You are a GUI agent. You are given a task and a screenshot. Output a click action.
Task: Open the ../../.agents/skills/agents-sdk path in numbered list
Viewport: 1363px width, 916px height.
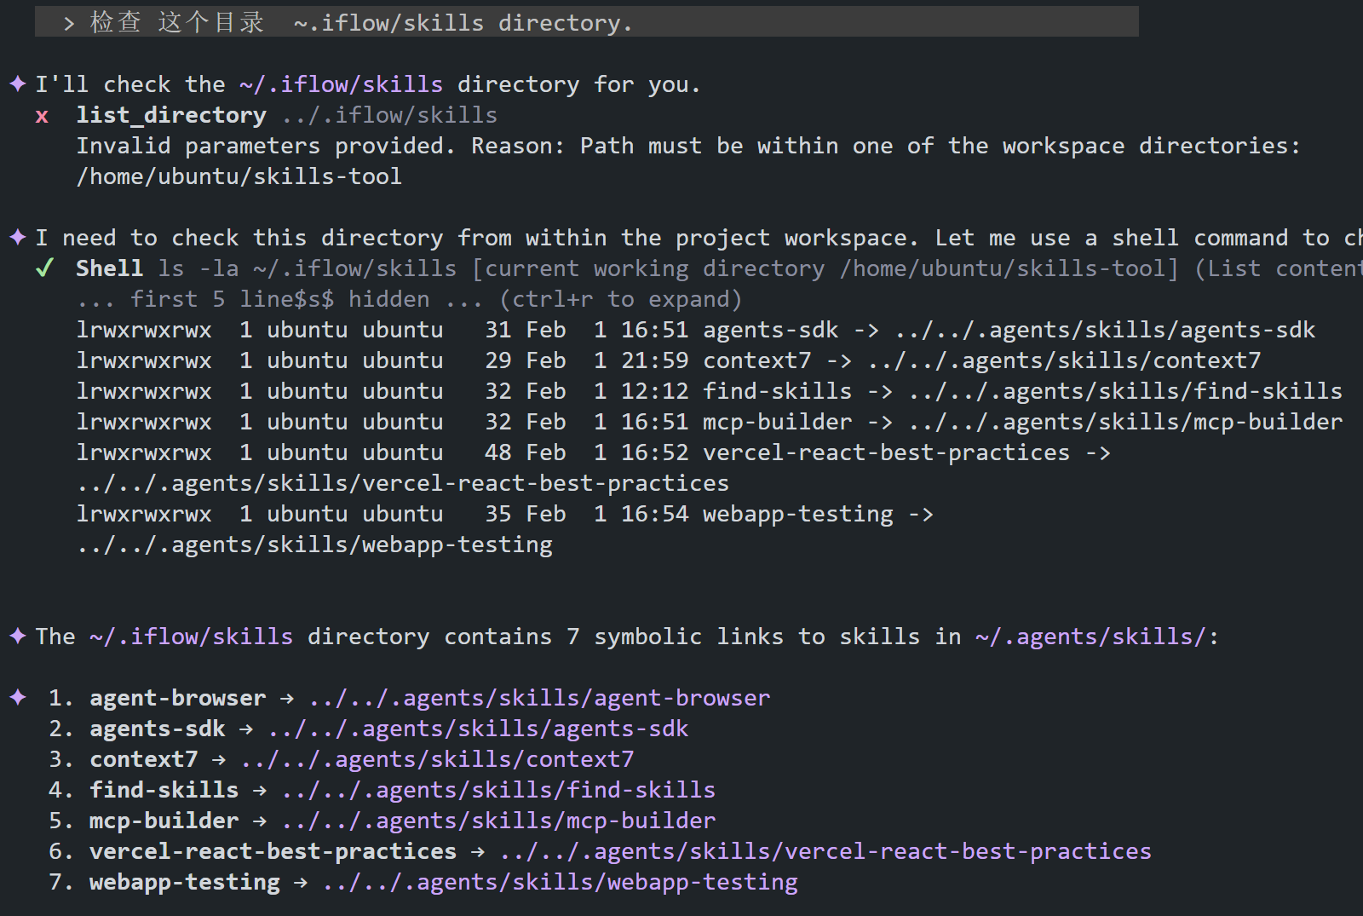coord(478,729)
